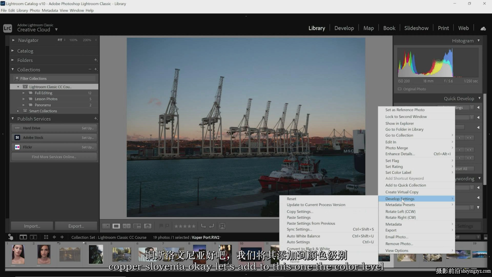Select Loupe view icon in toolbar
The width and height of the screenshot is (492, 277).
pos(116,226)
